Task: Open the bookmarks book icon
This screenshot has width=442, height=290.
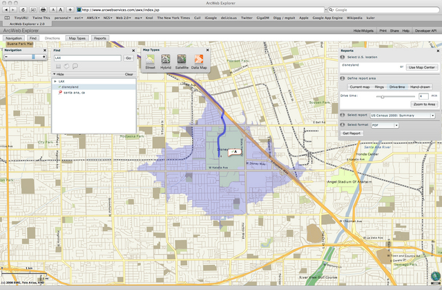Action: [7, 18]
